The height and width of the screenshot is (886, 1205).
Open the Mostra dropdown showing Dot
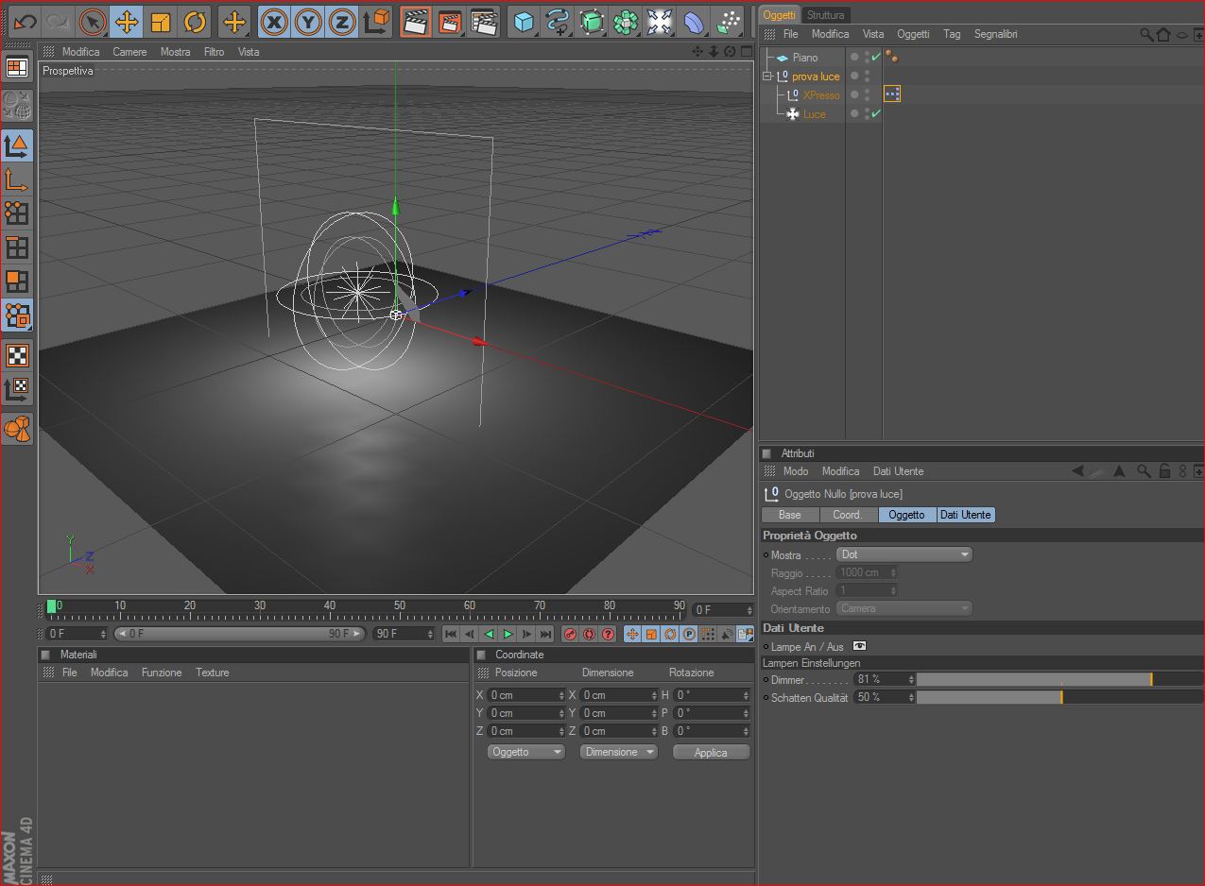(904, 554)
